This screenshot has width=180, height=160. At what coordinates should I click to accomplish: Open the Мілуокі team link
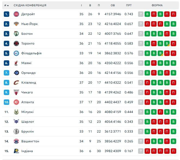click(28, 112)
